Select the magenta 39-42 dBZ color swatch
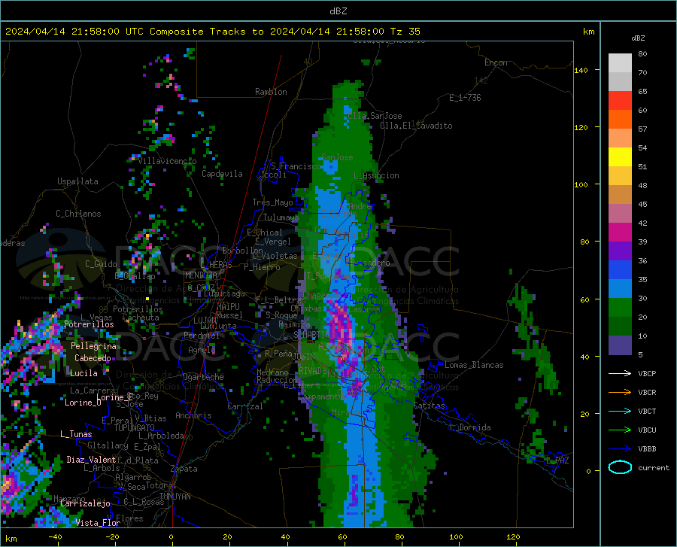The image size is (677, 547). point(620,232)
